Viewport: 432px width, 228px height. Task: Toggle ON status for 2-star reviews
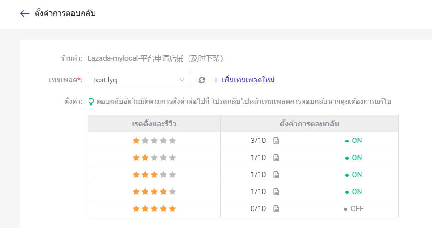pos(354,158)
